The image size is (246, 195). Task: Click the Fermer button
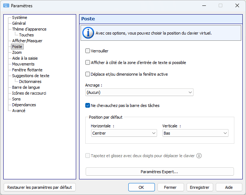171,187
